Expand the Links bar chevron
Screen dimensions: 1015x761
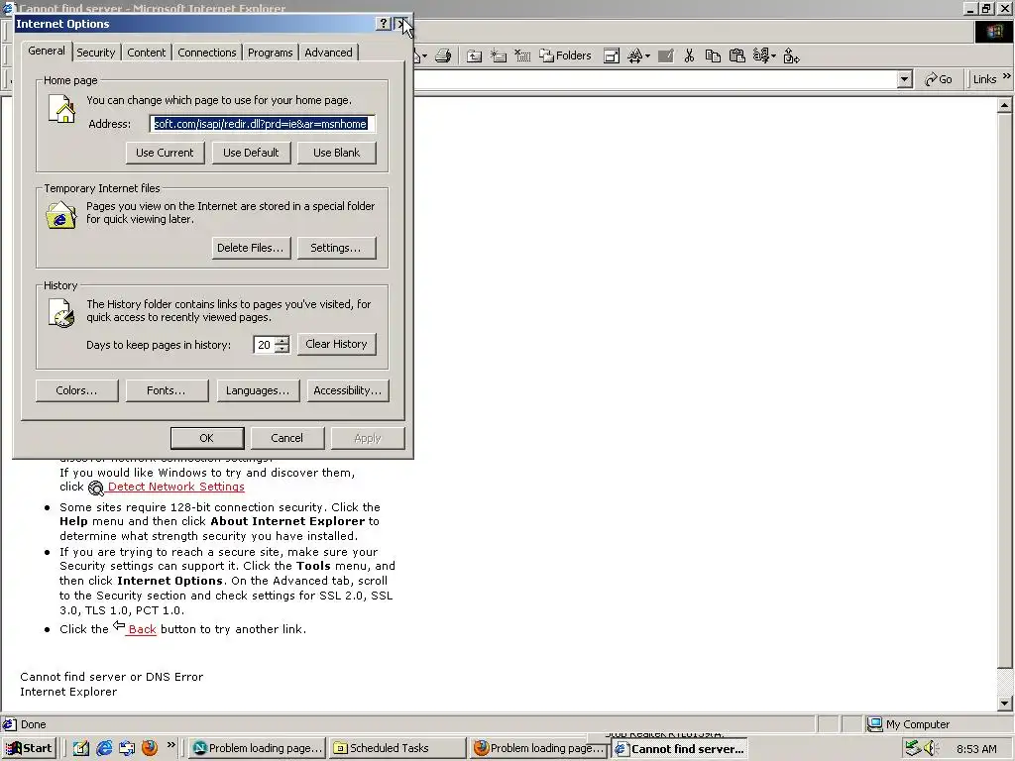(1007, 76)
